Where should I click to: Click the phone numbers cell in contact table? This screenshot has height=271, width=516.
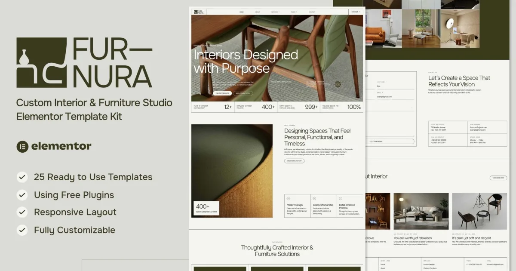point(448,140)
